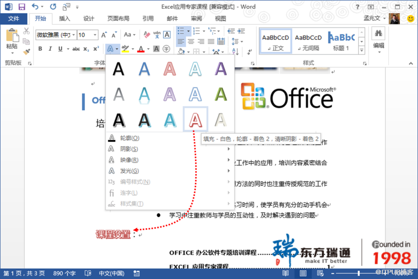Toggle Italic formatting

[50, 49]
